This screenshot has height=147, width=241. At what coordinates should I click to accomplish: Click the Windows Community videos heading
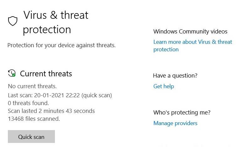190,32
